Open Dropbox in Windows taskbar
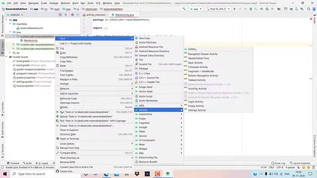The image size is (317, 178). point(137,174)
